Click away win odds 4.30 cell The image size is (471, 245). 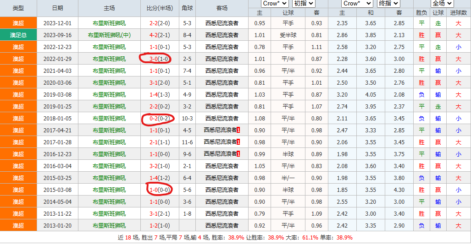coord(399,190)
